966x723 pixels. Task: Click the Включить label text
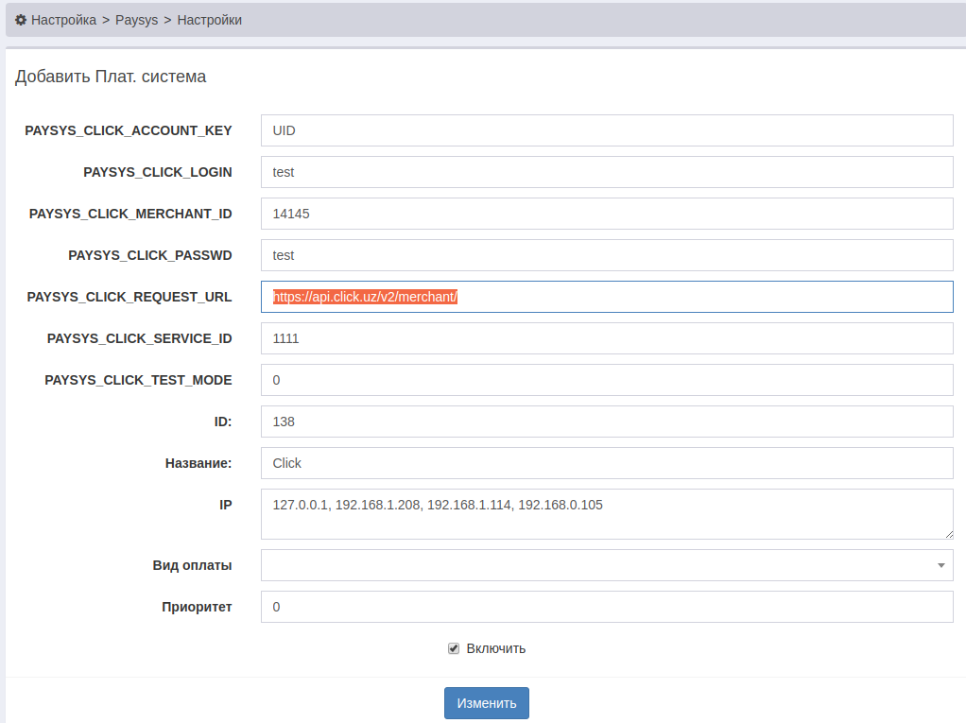pos(495,648)
